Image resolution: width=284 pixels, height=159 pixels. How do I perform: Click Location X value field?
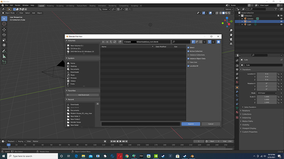[267, 74]
